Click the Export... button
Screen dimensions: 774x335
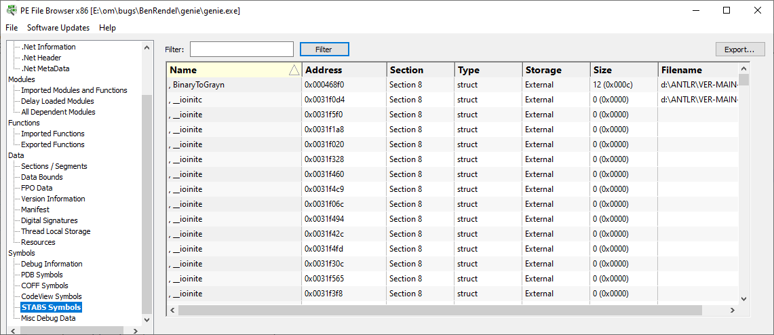740,50
